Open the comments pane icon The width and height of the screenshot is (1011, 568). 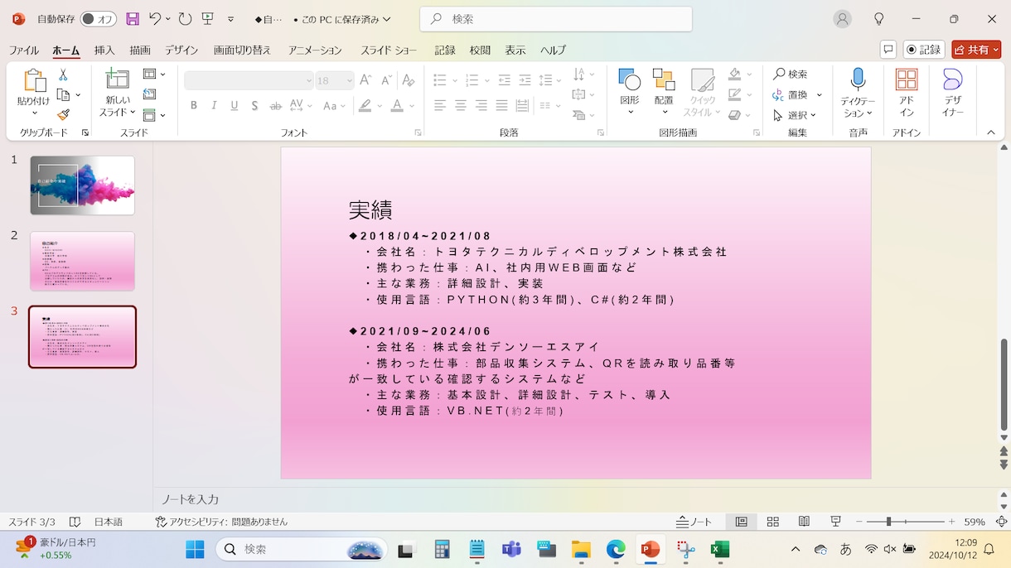point(888,50)
